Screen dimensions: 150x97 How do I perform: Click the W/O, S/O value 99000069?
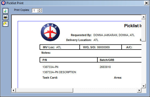pyautogui.click(x=103, y=47)
